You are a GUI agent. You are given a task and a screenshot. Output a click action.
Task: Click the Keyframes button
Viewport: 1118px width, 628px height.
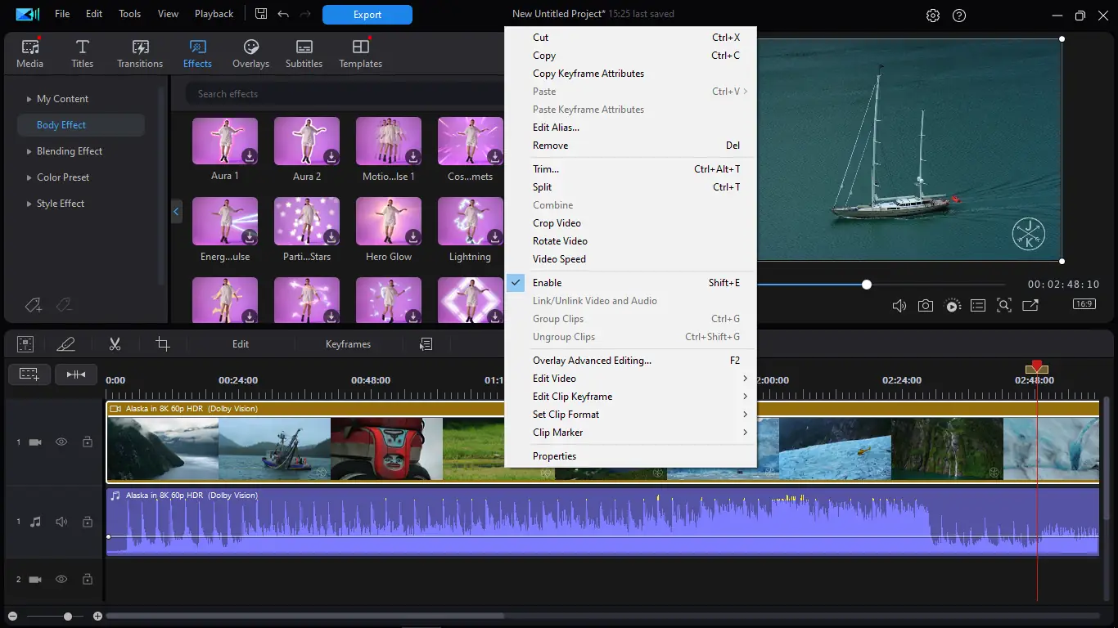[348, 344]
